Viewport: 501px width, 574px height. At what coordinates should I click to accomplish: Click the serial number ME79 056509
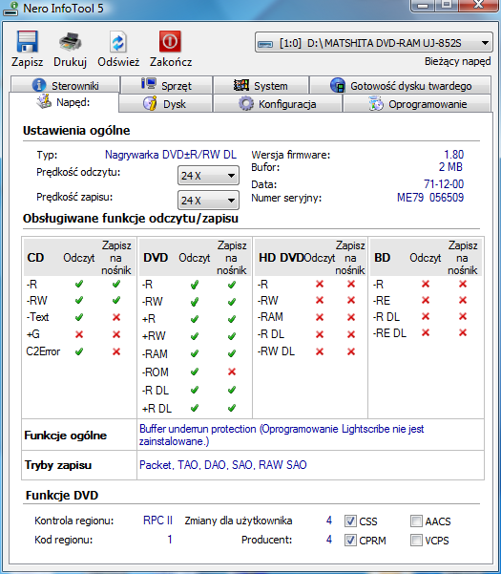click(430, 198)
